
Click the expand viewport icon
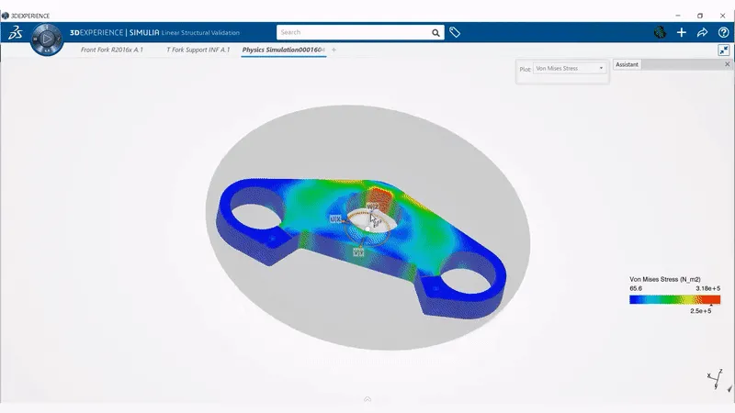pos(724,50)
